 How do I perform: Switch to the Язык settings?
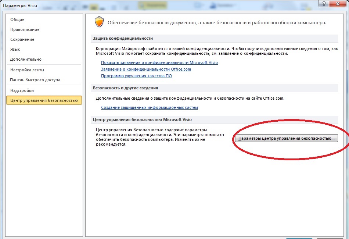(15, 49)
